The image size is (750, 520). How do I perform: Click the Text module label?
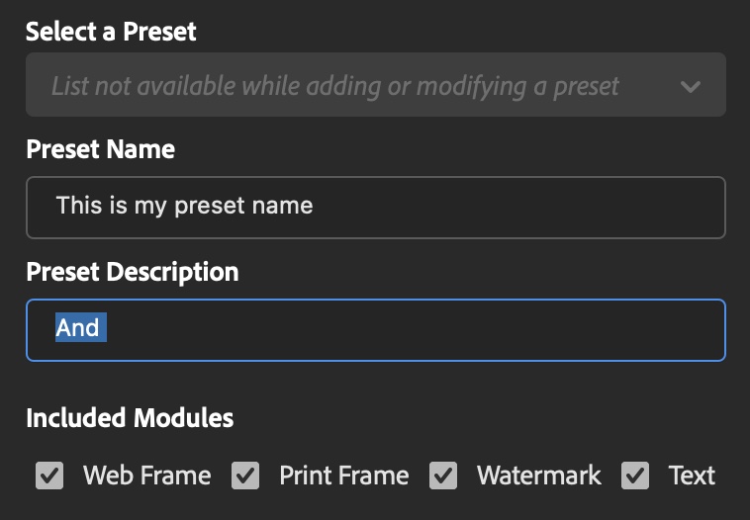tap(692, 476)
